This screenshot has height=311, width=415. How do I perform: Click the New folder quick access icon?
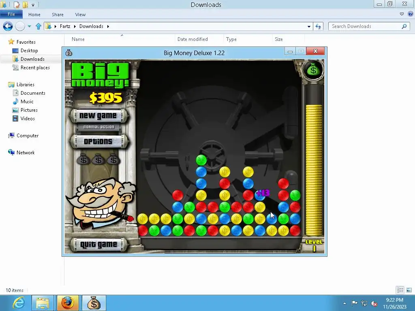pos(25,4)
